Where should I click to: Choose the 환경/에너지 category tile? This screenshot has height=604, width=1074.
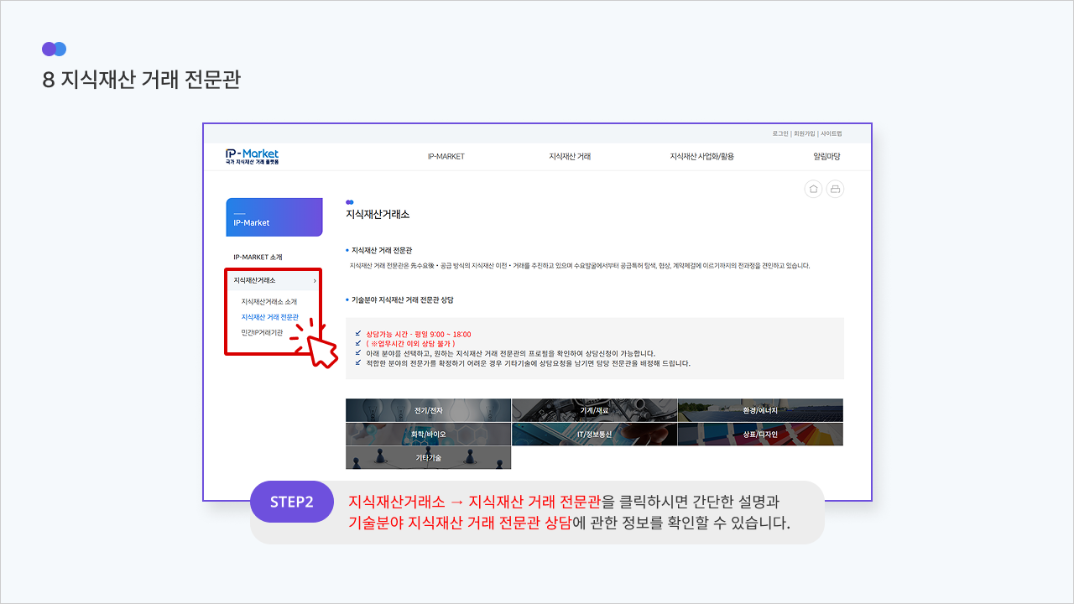click(760, 410)
